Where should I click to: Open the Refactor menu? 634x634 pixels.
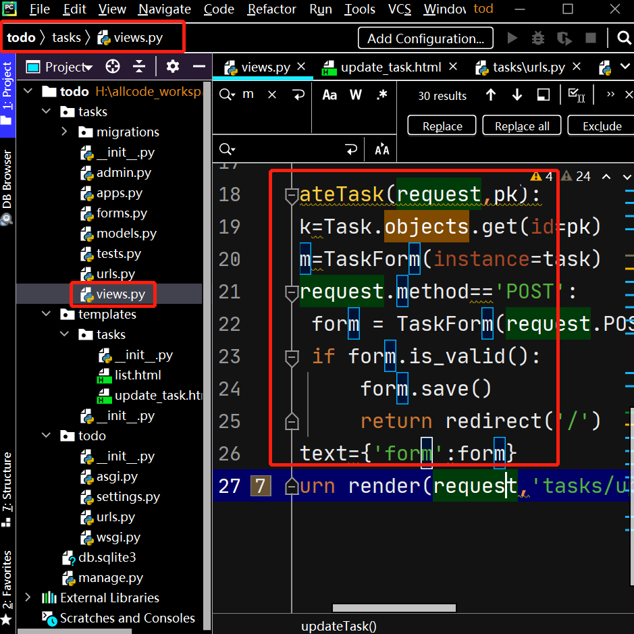[271, 9]
